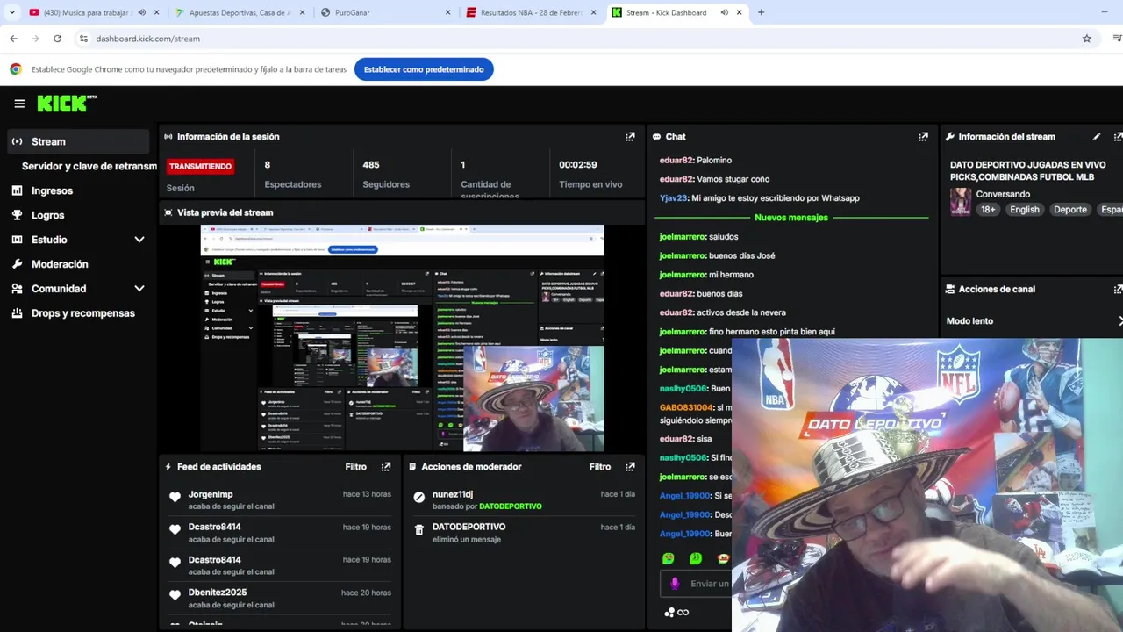
Task: Click Yjav23 username in chat
Action: point(673,198)
